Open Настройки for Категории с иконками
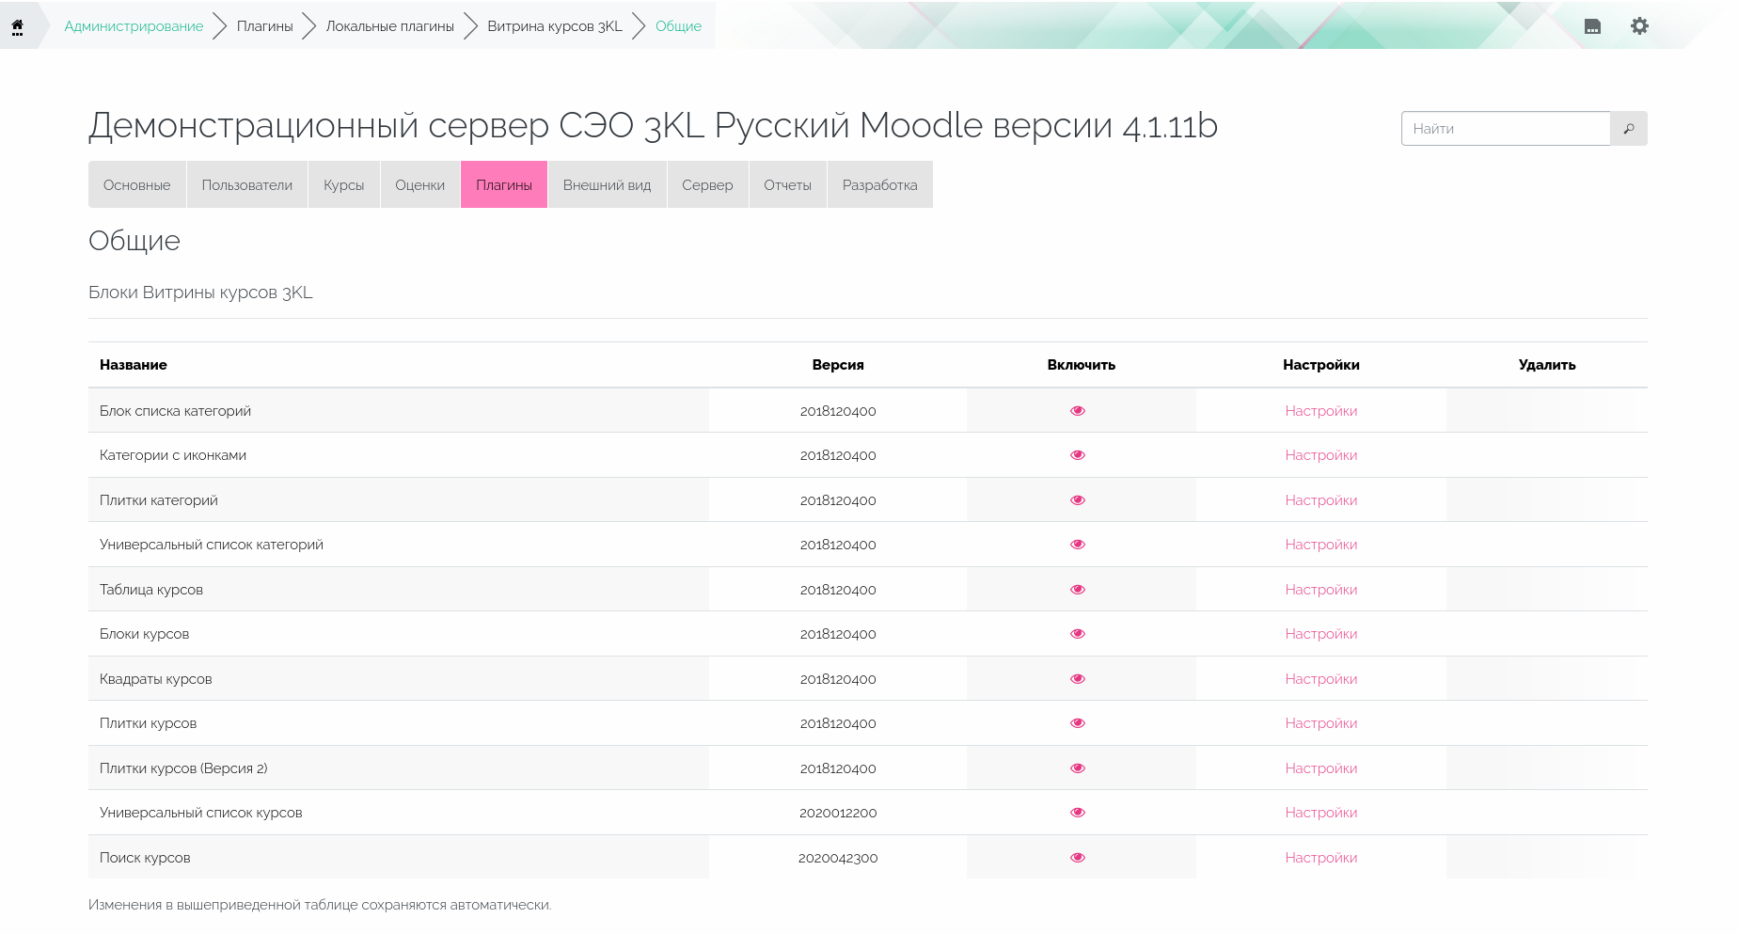This screenshot has height=934, width=1738. tap(1321, 455)
